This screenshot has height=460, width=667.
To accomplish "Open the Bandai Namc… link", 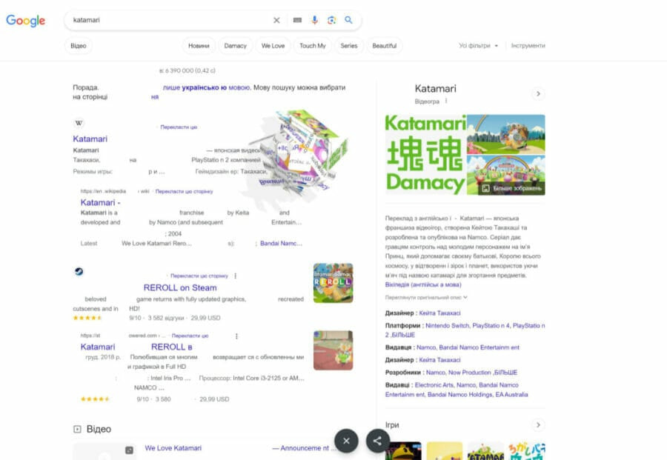I will pyautogui.click(x=281, y=244).
